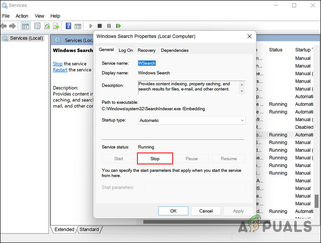
Task: Click Cancel in the properties dialog
Action: [x=206, y=211]
